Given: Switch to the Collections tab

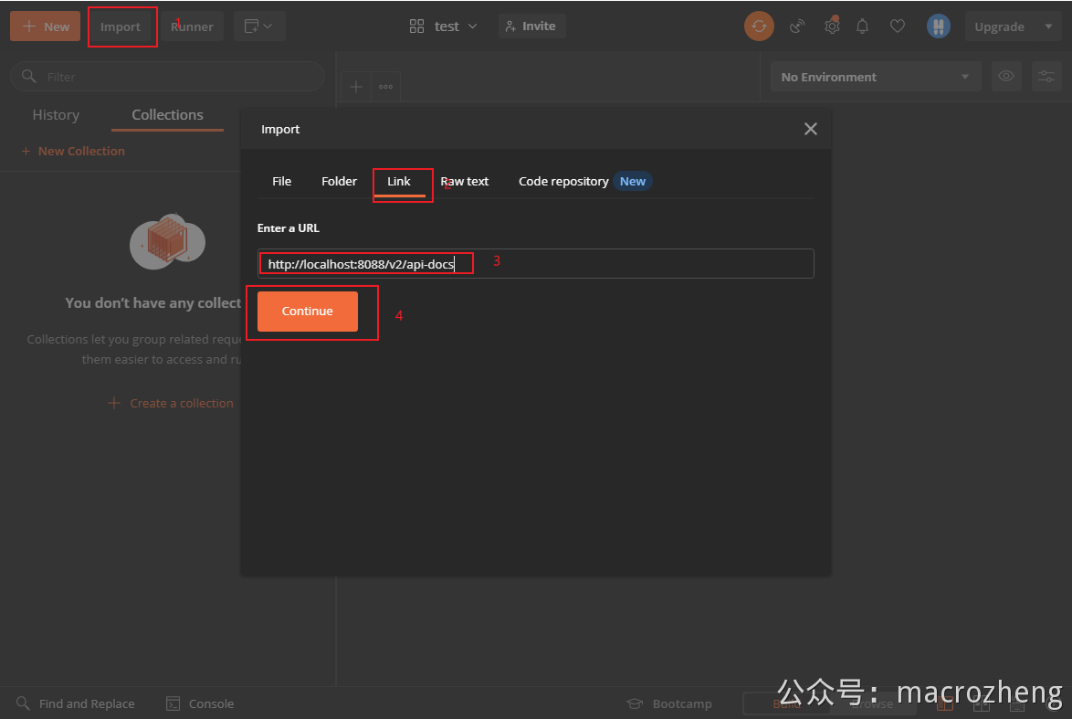Looking at the screenshot, I should [167, 115].
